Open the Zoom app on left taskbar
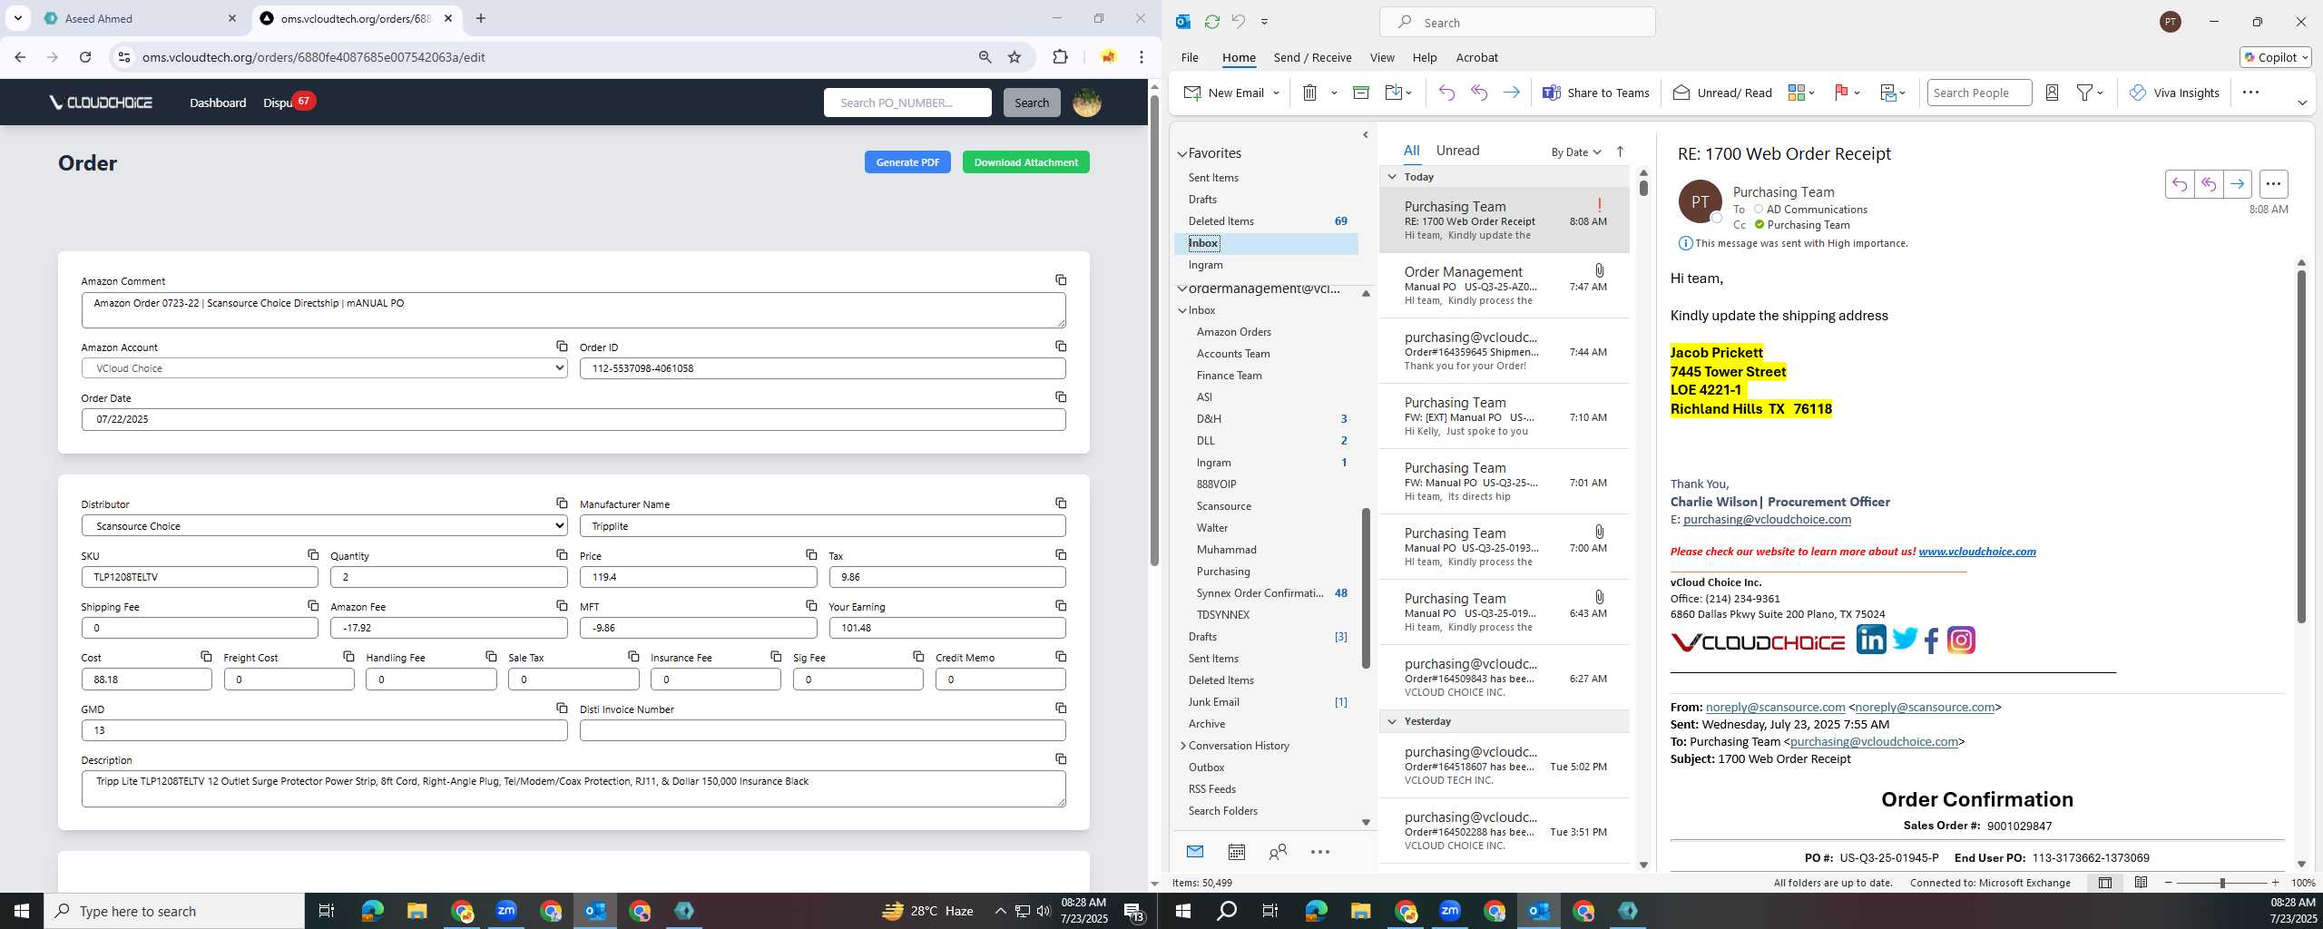This screenshot has height=929, width=2323. click(x=506, y=911)
